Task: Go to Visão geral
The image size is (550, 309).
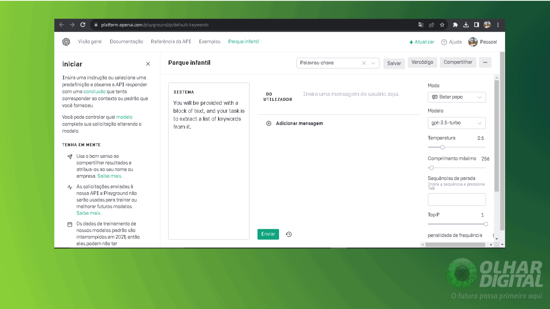Action: pyautogui.click(x=90, y=41)
